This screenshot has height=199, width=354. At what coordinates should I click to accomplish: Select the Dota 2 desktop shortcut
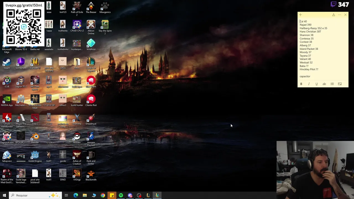pos(35,119)
